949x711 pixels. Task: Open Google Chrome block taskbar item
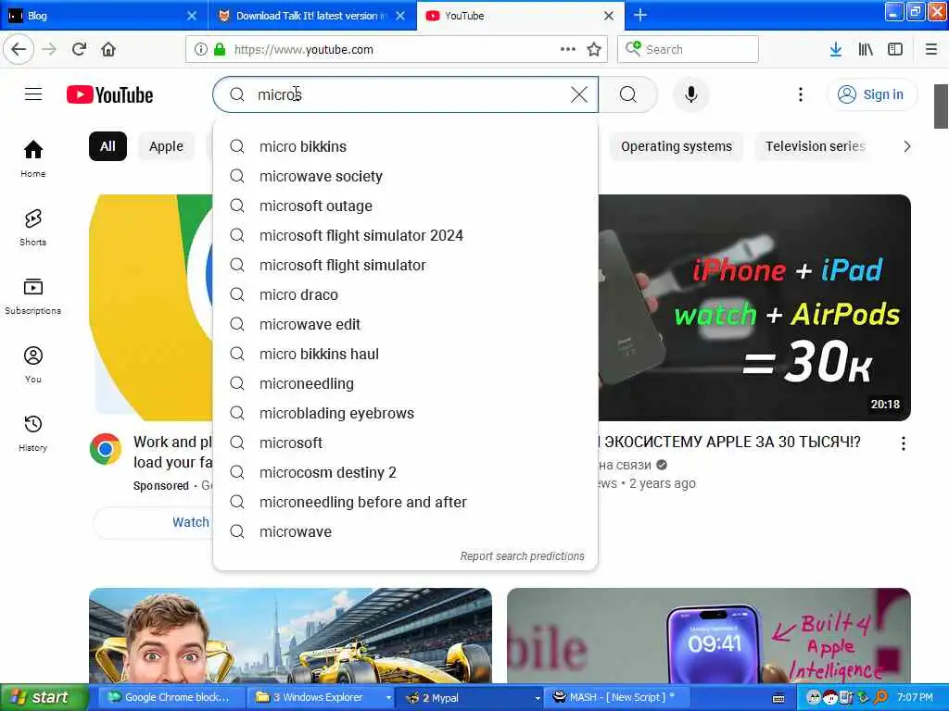tap(171, 697)
